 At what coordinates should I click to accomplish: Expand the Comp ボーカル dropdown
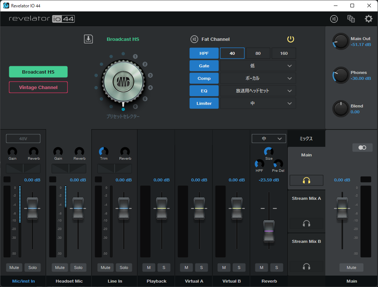258,78
